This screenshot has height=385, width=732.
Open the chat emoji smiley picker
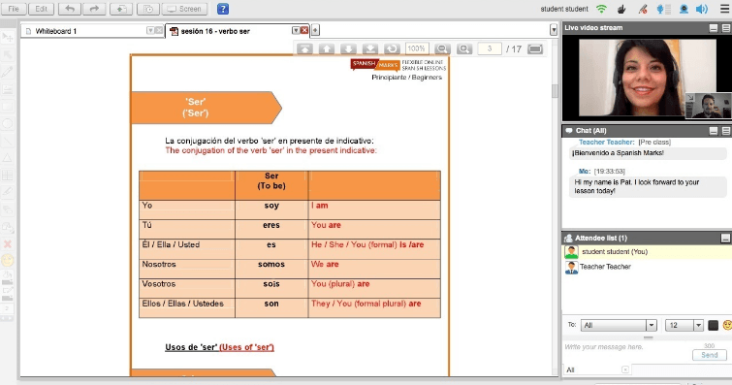coord(727,325)
